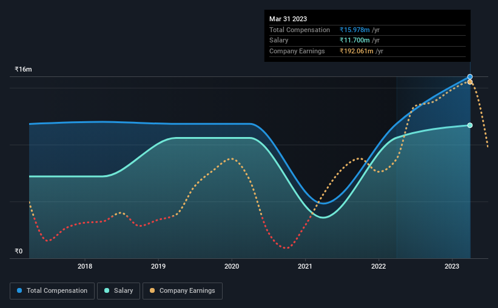The width and height of the screenshot is (498, 308).
Task: Toggle the Total Compensation legend button
Action: tap(52, 291)
